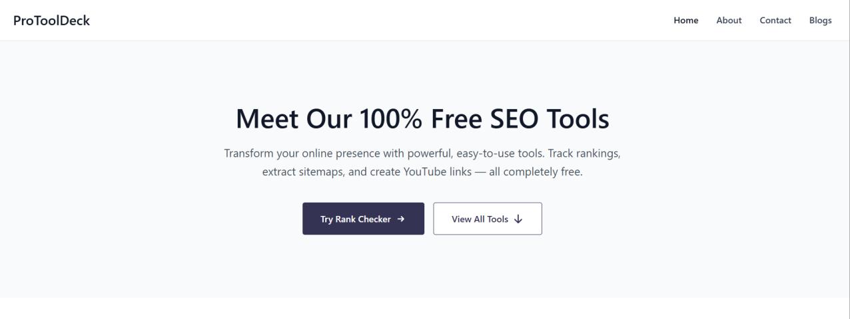
Task: Click the blank white area below the hero
Action: [425, 308]
